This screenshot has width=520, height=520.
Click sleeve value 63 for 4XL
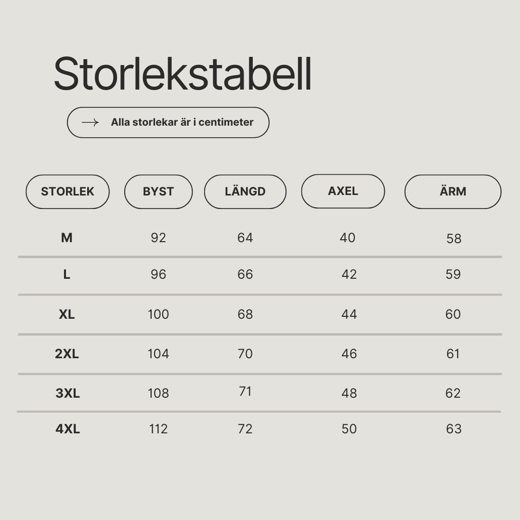[454, 429]
